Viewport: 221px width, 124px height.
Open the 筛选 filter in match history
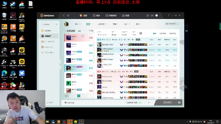(x=91, y=31)
